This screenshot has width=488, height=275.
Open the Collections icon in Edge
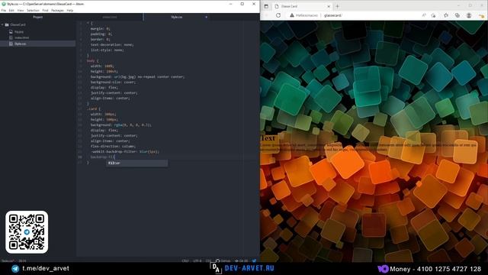tap(457, 15)
